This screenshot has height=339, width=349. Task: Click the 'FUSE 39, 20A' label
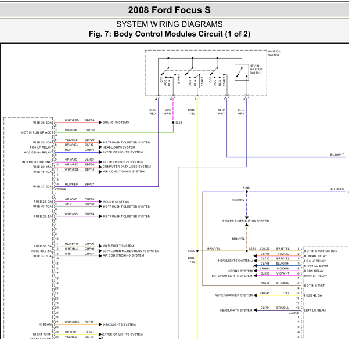(x=42, y=122)
